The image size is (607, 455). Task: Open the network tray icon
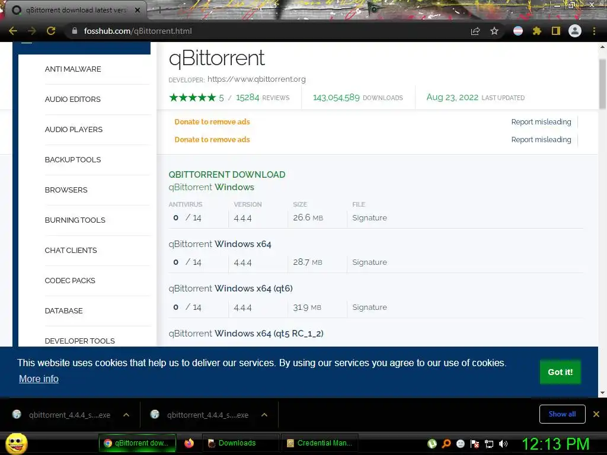[489, 444]
